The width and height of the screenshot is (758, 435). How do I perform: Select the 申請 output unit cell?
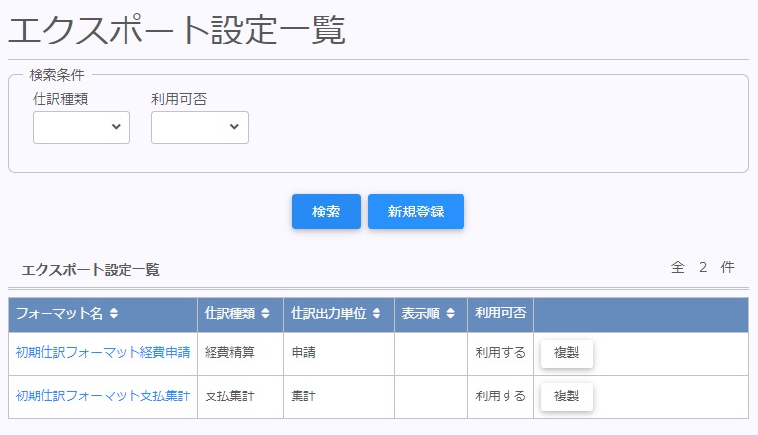click(303, 354)
